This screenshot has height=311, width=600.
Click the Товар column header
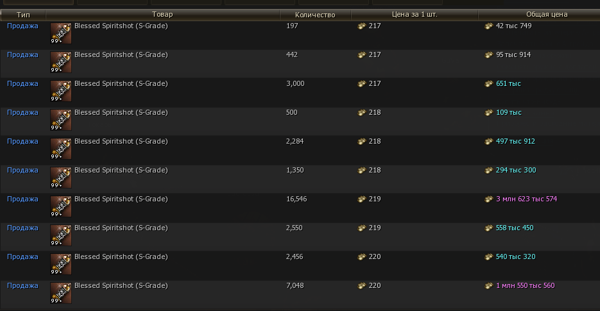pyautogui.click(x=163, y=14)
